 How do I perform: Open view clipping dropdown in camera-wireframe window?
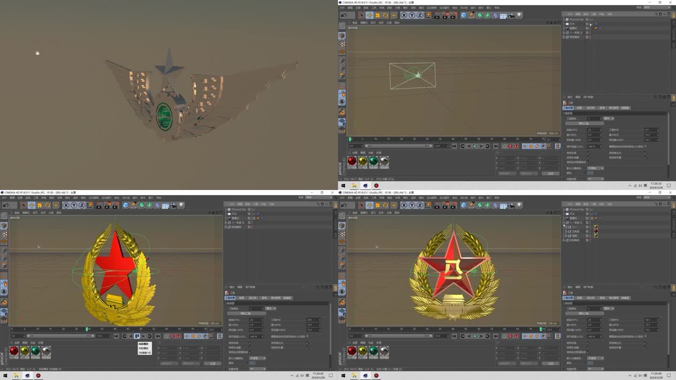click(x=595, y=179)
